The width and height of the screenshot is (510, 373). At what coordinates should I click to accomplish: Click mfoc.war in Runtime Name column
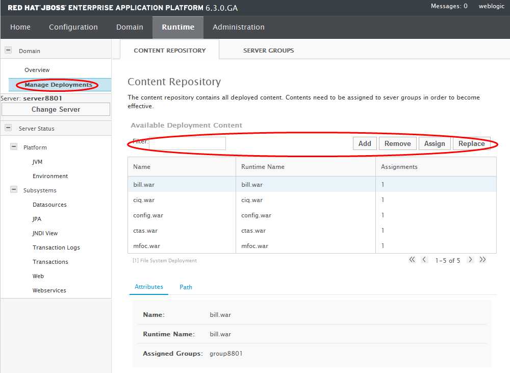254,246
